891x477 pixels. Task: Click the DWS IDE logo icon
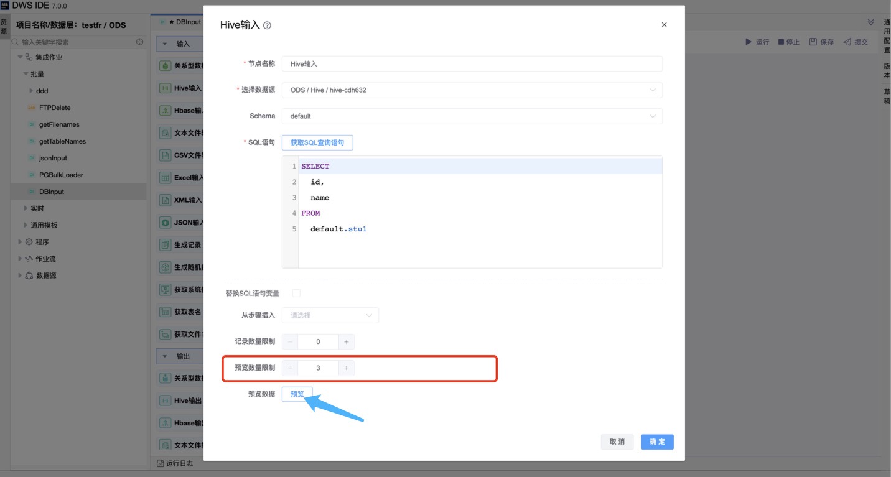click(x=5, y=6)
